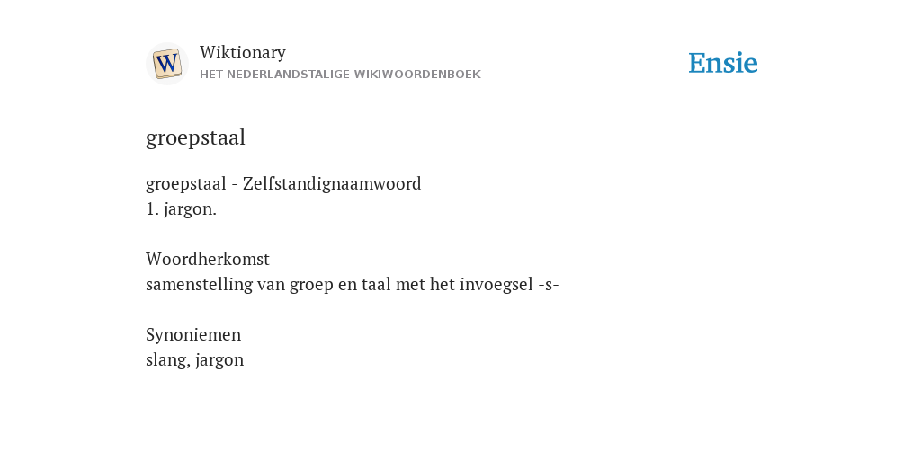The image size is (921, 460).
Task: Select the Wiktionary source title text
Action: (x=243, y=52)
